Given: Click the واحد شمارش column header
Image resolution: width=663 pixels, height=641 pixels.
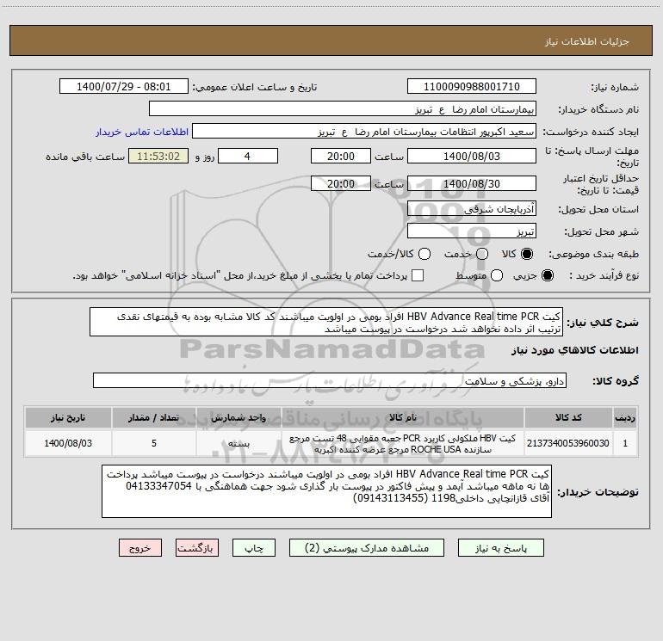Looking at the screenshot, I should [x=239, y=417].
